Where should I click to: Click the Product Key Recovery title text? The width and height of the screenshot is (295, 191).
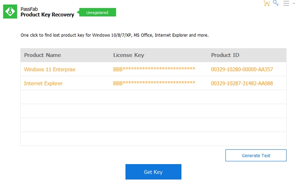point(47,15)
